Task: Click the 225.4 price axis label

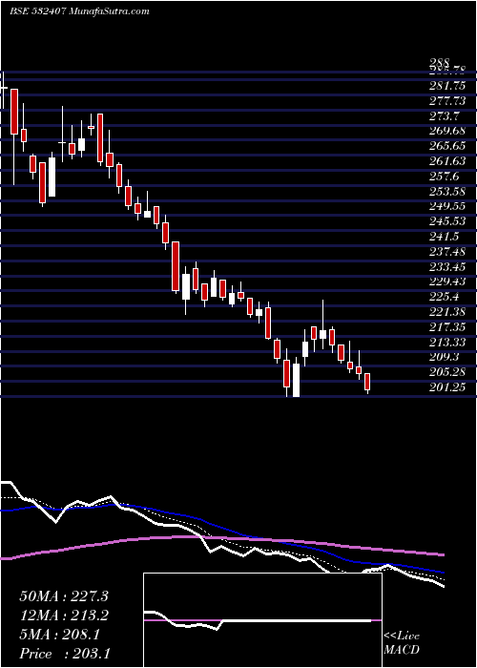Action: point(445,296)
